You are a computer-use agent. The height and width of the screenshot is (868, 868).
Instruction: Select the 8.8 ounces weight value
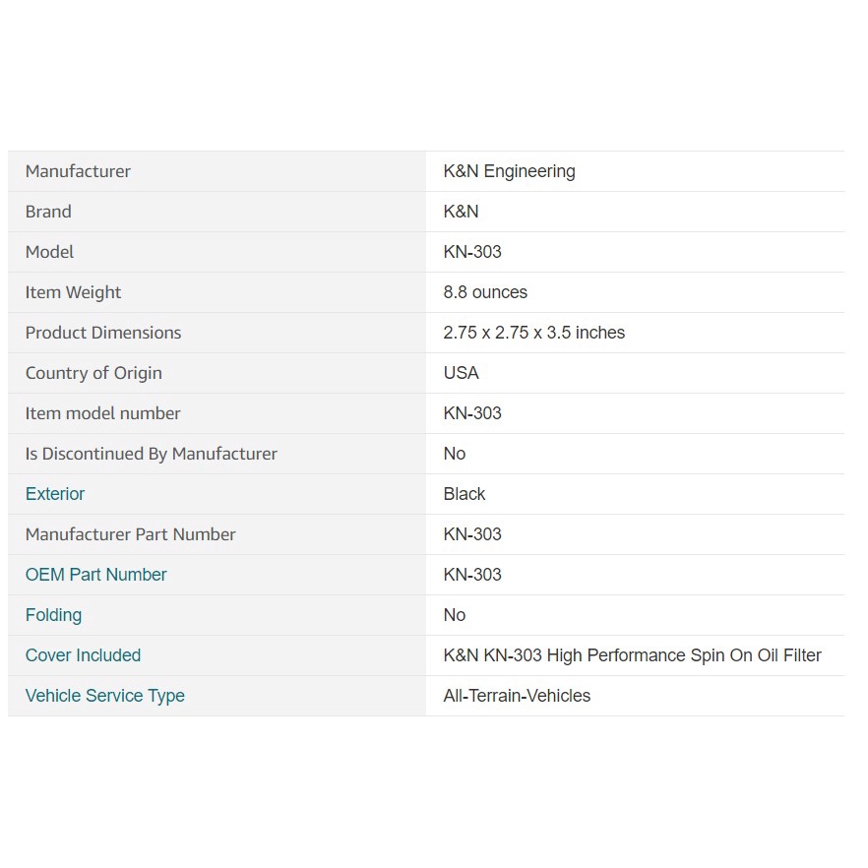pos(485,292)
